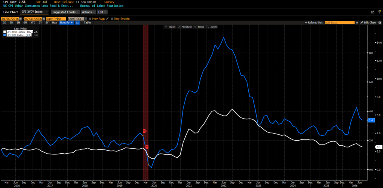Click Bureau of Labor Statistics source text
383x188 pixels.
(102, 6)
